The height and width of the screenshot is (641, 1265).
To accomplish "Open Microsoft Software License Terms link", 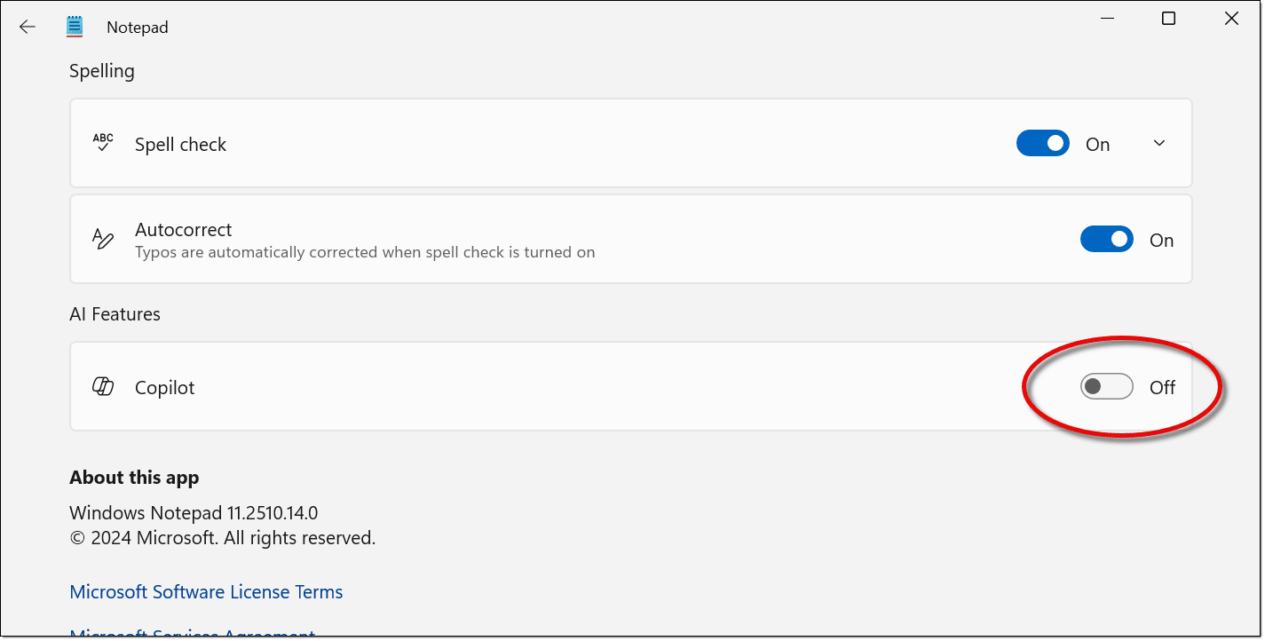I will [206, 592].
